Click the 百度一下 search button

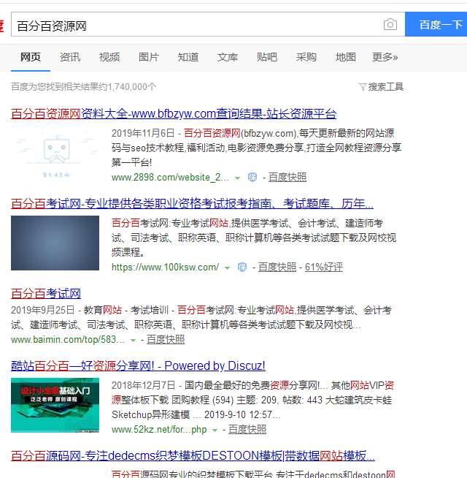436,24
